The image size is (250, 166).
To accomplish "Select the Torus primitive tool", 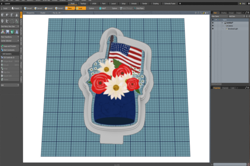I will 3,21.
